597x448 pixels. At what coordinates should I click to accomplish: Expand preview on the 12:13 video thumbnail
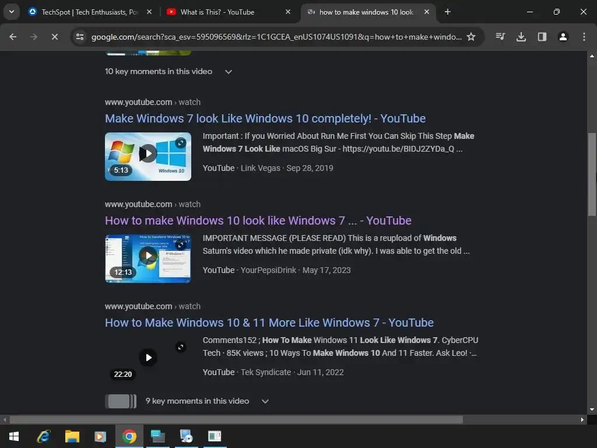coord(181,245)
